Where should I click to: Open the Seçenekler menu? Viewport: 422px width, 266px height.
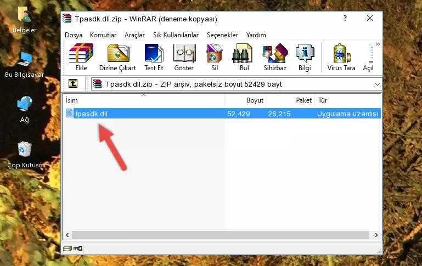coord(222,35)
